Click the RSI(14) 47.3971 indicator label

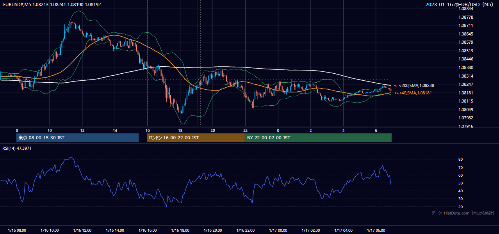17,148
